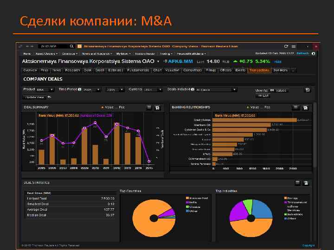Open the Chart tab
334x250 pixels.
(x=157, y=70)
